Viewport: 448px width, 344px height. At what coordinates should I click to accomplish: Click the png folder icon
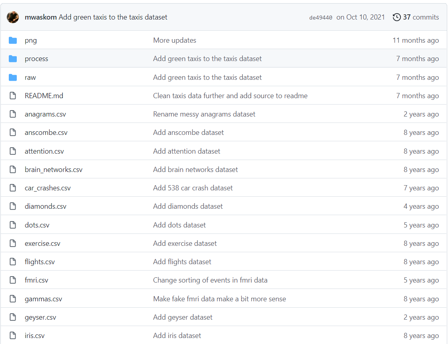pos(13,40)
